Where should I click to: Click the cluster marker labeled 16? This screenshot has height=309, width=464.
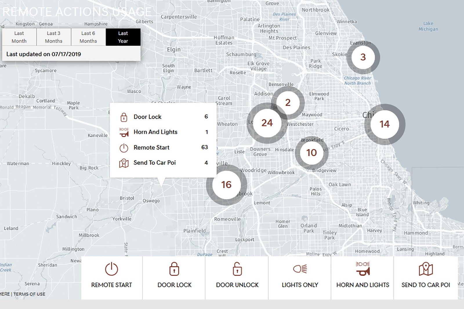click(x=226, y=185)
